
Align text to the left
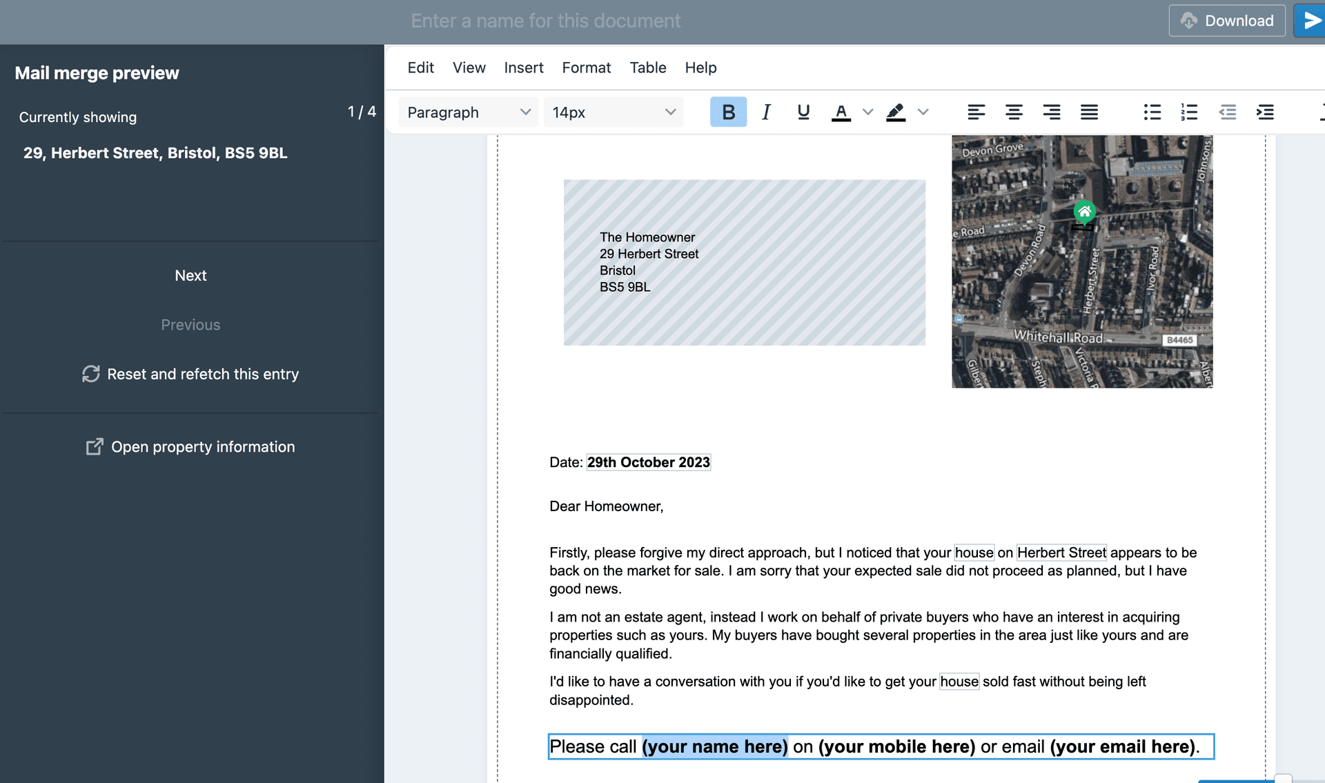tap(976, 112)
